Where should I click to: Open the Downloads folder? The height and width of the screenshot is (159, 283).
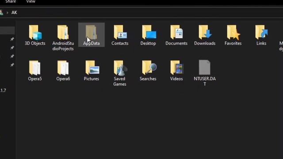pyautogui.click(x=205, y=35)
